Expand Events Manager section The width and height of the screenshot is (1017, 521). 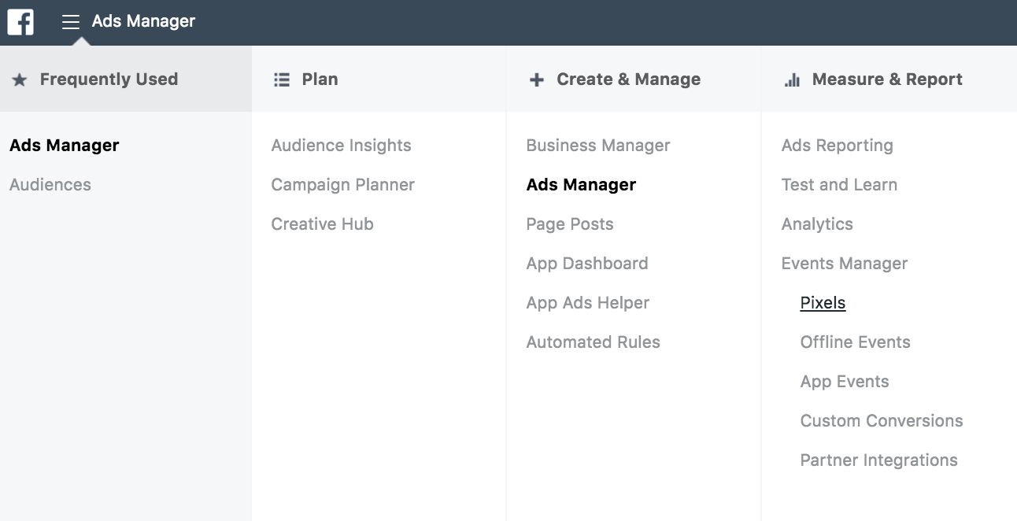click(844, 264)
